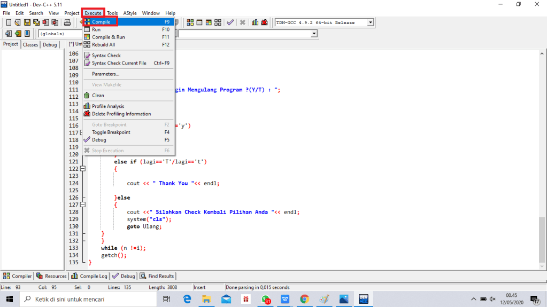Switch to the Classes tab
This screenshot has width=547, height=307.
(30, 45)
